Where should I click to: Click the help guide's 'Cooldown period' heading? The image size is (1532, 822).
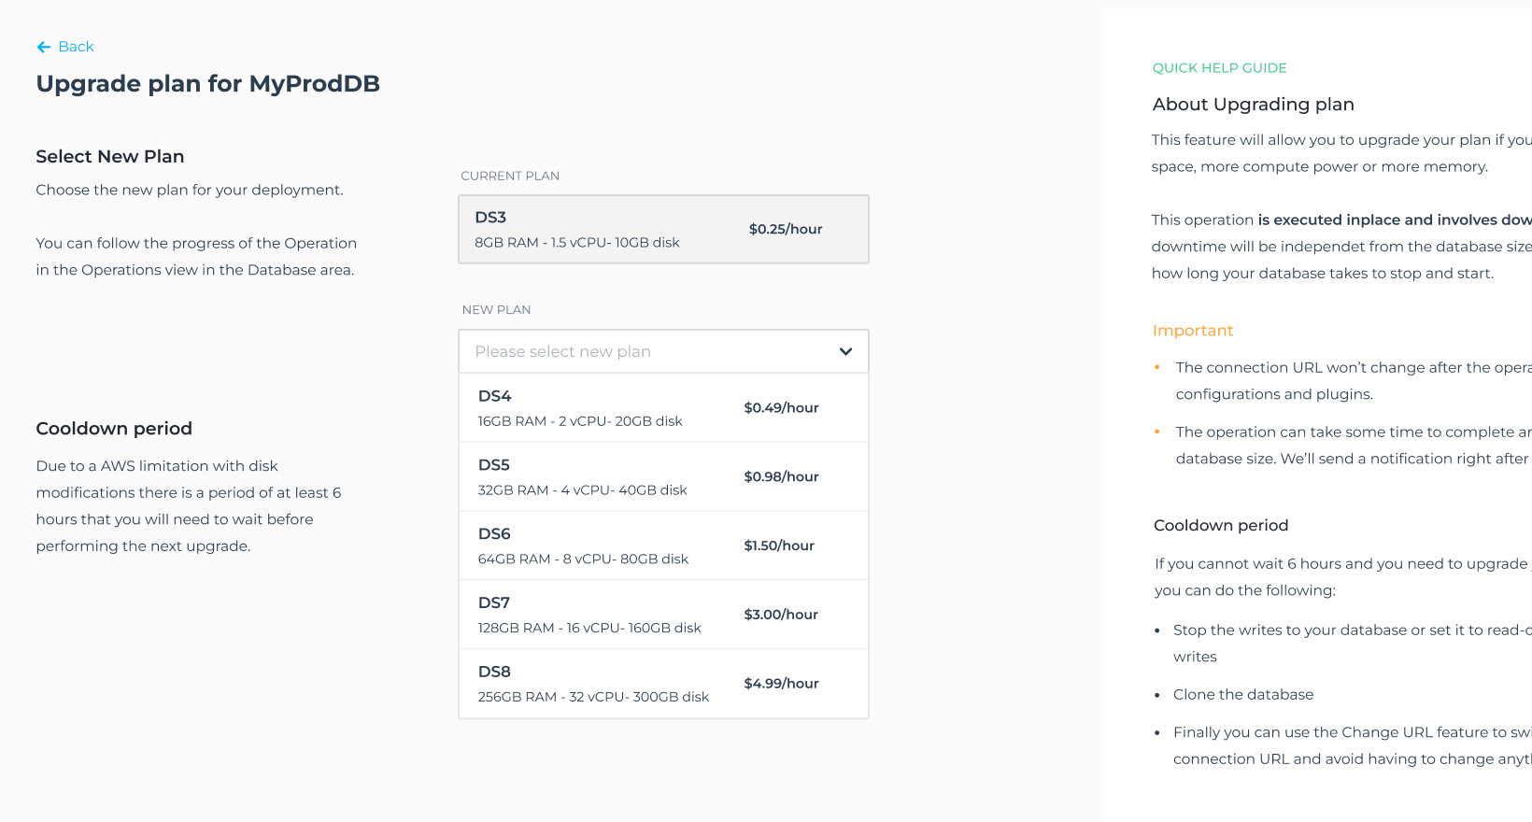1220,526
